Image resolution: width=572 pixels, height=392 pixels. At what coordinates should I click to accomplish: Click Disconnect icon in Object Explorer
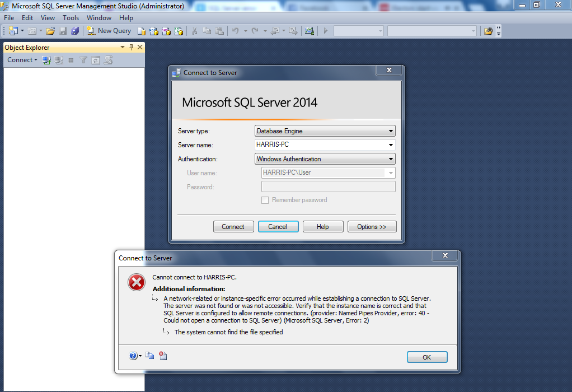click(59, 60)
